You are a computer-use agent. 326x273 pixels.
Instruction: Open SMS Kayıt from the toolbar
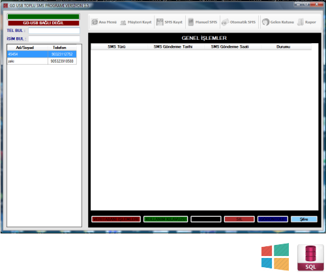tap(170, 22)
